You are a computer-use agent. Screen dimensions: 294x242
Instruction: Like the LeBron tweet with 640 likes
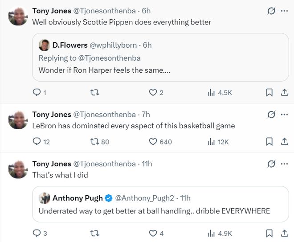[153, 142]
